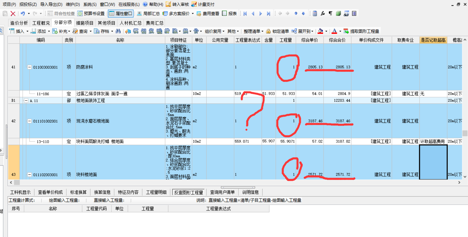Open the undo history dropdown arrow
468x237 pixels.
coord(29,13)
